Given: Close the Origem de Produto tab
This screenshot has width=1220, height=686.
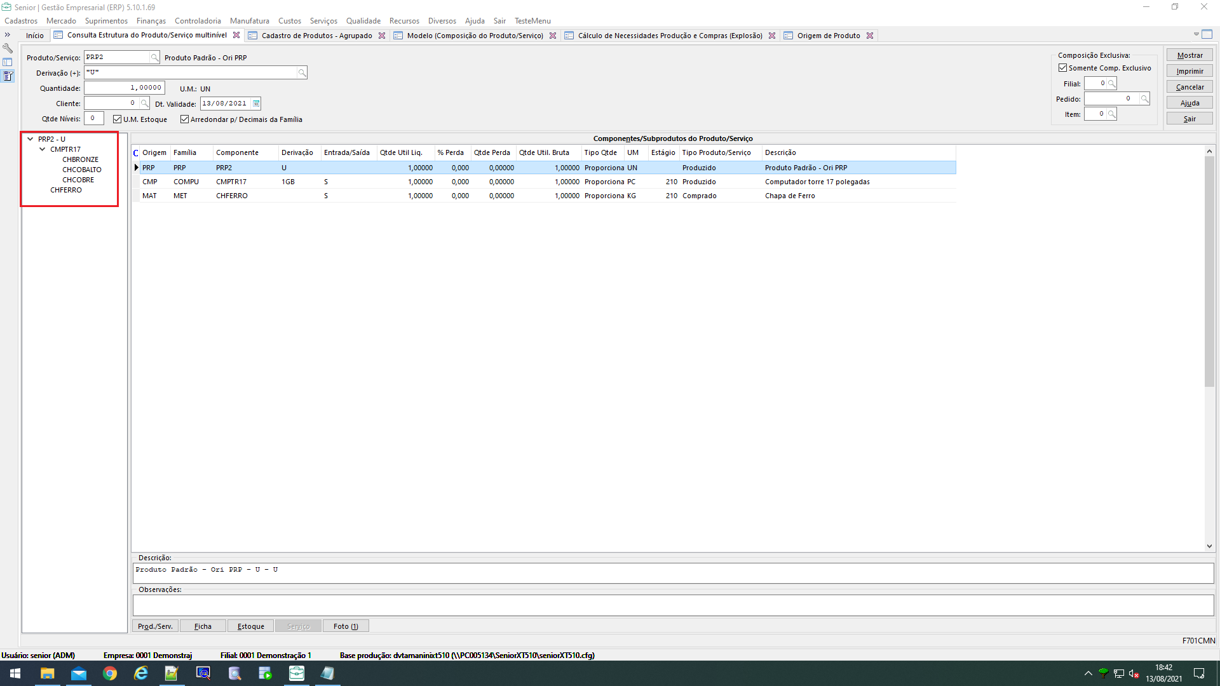Looking at the screenshot, I should click(x=870, y=36).
